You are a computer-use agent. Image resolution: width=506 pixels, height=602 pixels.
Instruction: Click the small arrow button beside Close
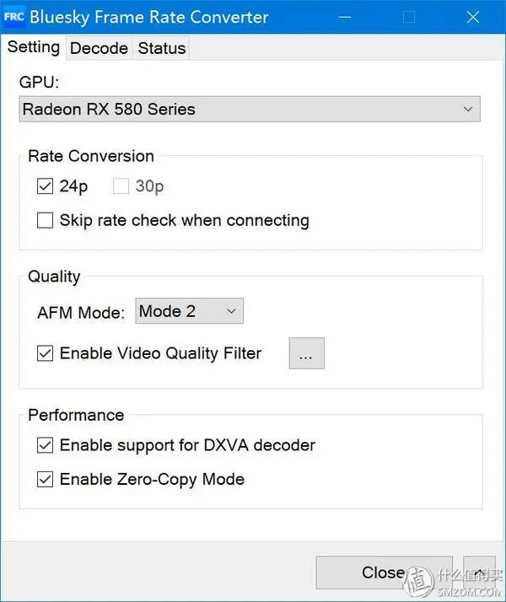(x=479, y=572)
